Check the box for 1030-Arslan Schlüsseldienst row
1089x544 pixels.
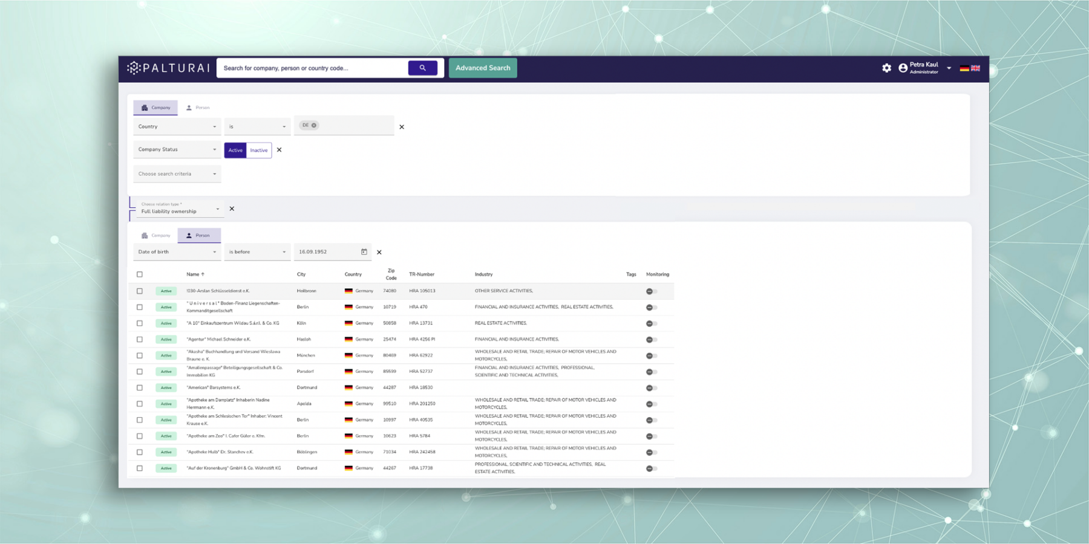coord(140,291)
